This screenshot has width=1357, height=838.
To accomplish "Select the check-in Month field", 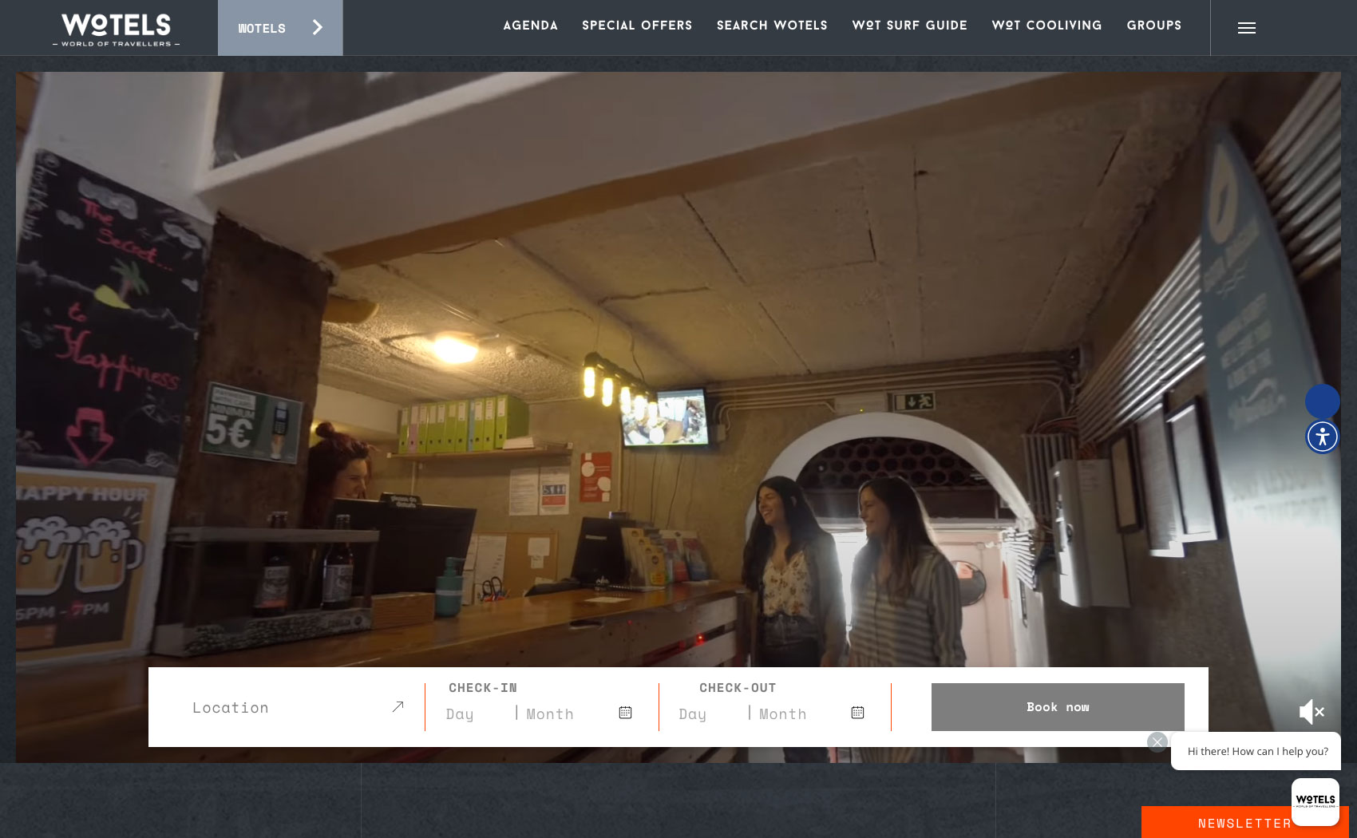I will 550,714.
